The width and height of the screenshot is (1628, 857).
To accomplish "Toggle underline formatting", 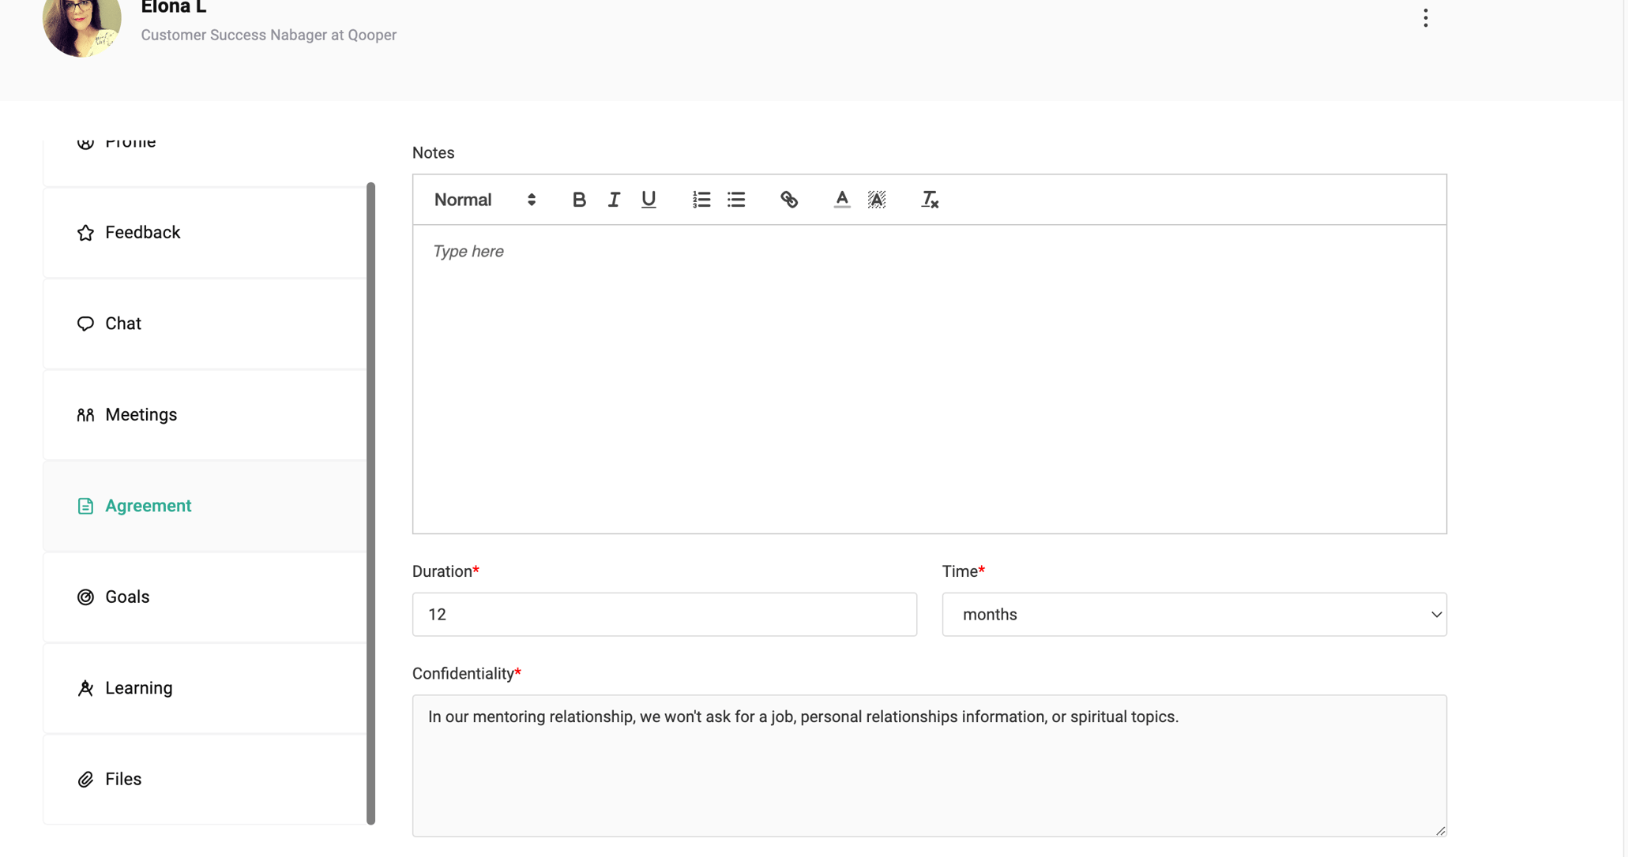I will tap(649, 200).
